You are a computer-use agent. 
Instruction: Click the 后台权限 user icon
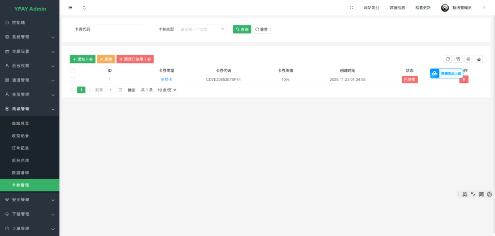click(7, 66)
